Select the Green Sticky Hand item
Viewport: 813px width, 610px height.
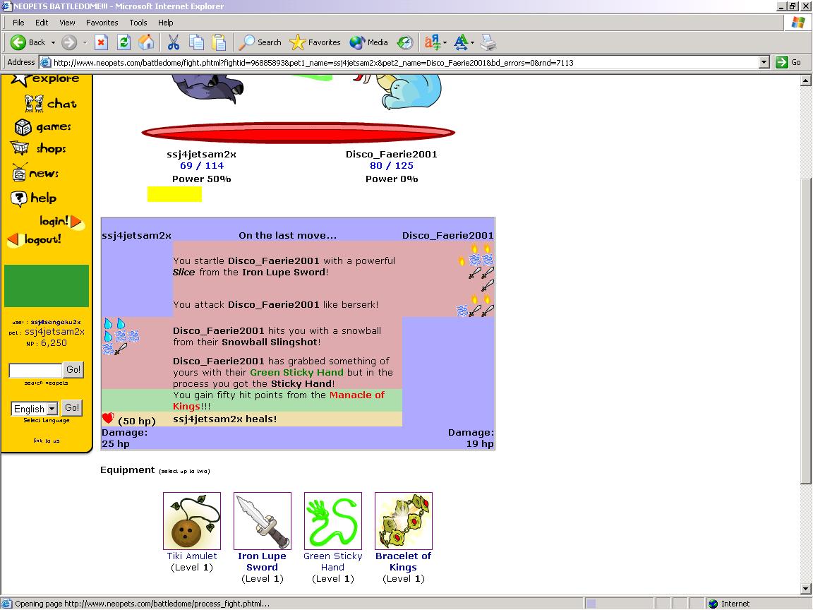pos(332,521)
